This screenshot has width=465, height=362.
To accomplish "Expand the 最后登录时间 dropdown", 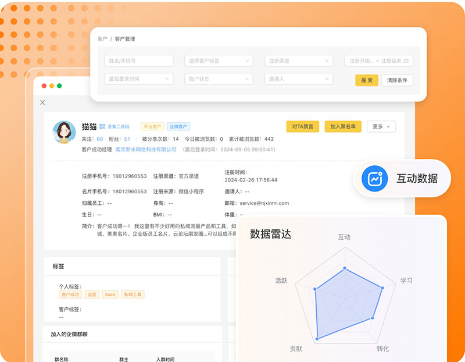I will 138,79.
